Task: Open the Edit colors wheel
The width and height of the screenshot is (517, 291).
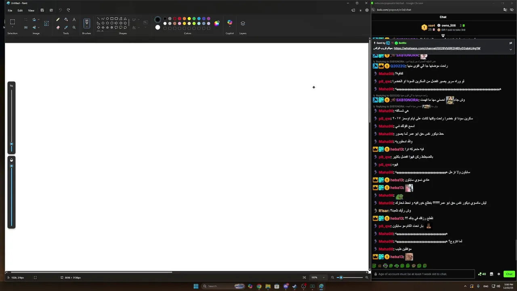Action: pyautogui.click(x=217, y=23)
